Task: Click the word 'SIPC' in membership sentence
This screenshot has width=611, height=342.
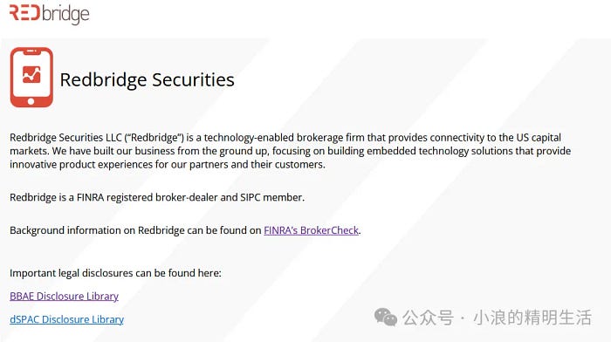Action: (251, 197)
